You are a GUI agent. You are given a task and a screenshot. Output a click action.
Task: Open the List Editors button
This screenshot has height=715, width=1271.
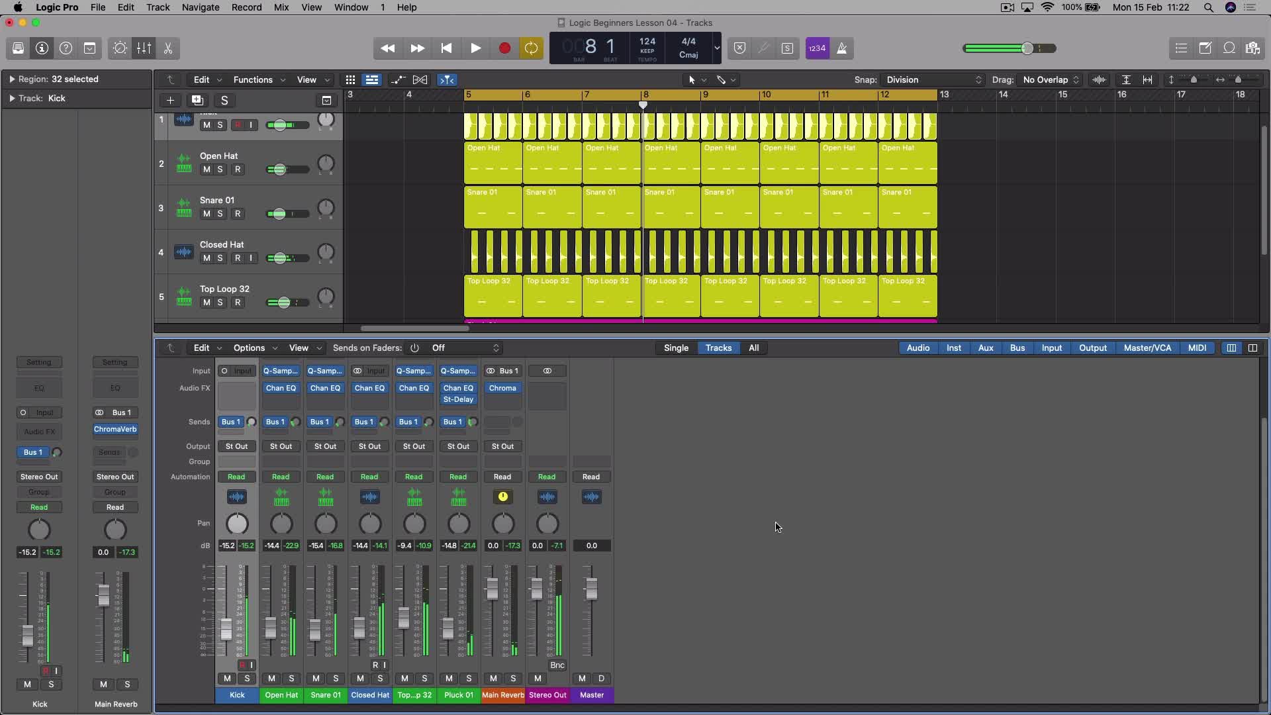click(1181, 48)
